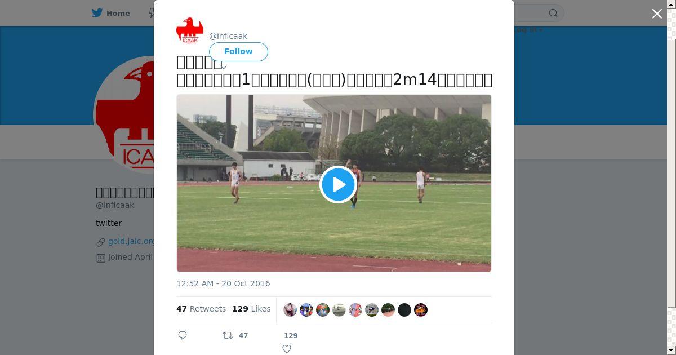
Task: Open the @inficaak handle in tweet header
Action: (x=228, y=36)
